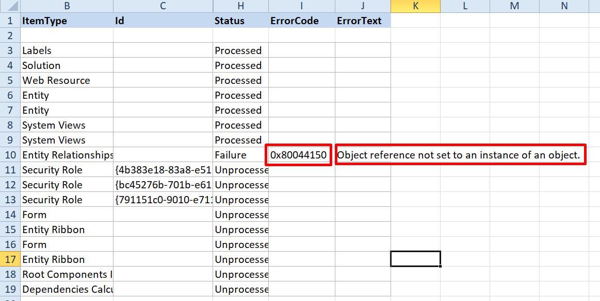Click the Entity Relationships cell
This screenshot has width=600, height=301.
[x=67, y=155]
